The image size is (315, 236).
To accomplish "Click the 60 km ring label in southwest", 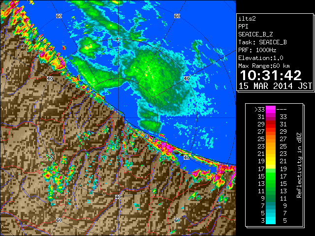I will pos(59,220).
